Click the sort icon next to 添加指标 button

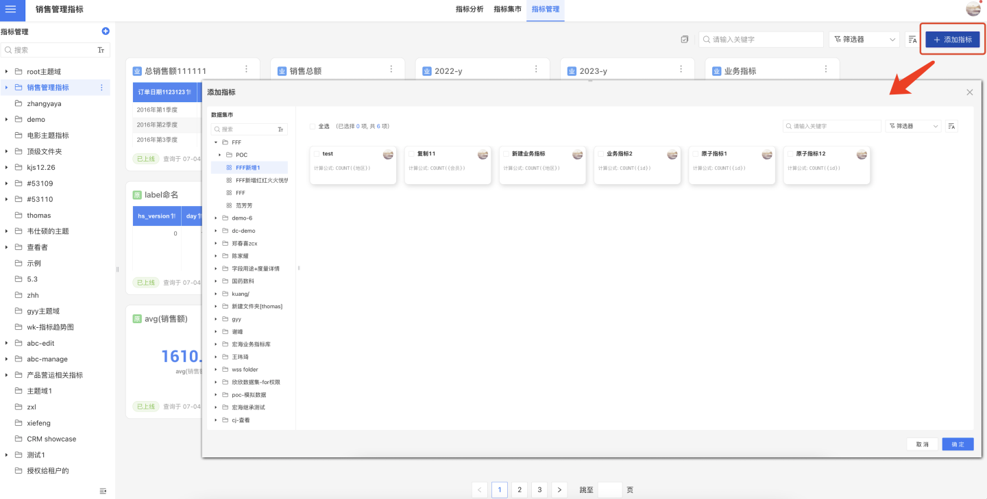click(x=912, y=40)
